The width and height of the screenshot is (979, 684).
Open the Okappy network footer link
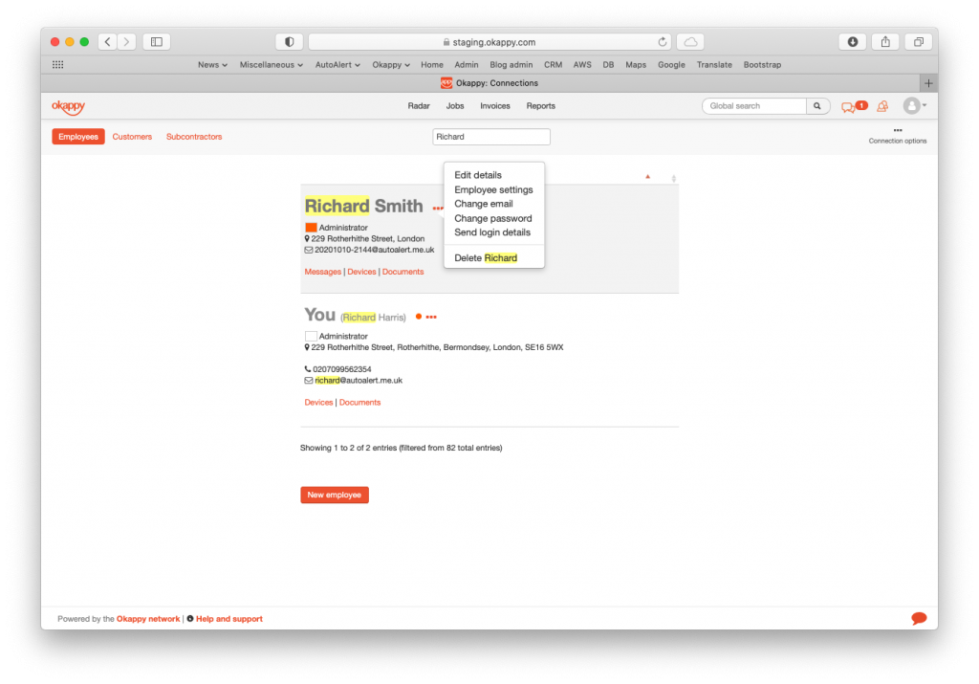tap(148, 619)
